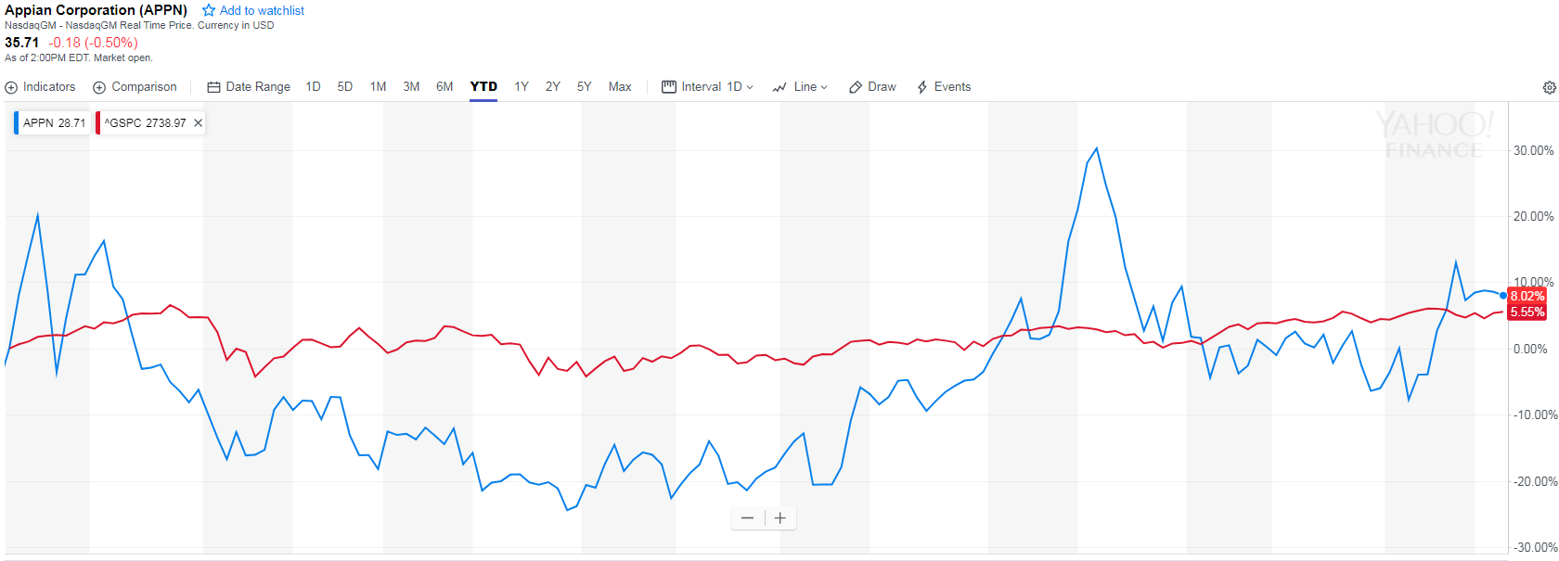Click the Add to watchlist link
This screenshot has height=561, width=1559.
262,10
